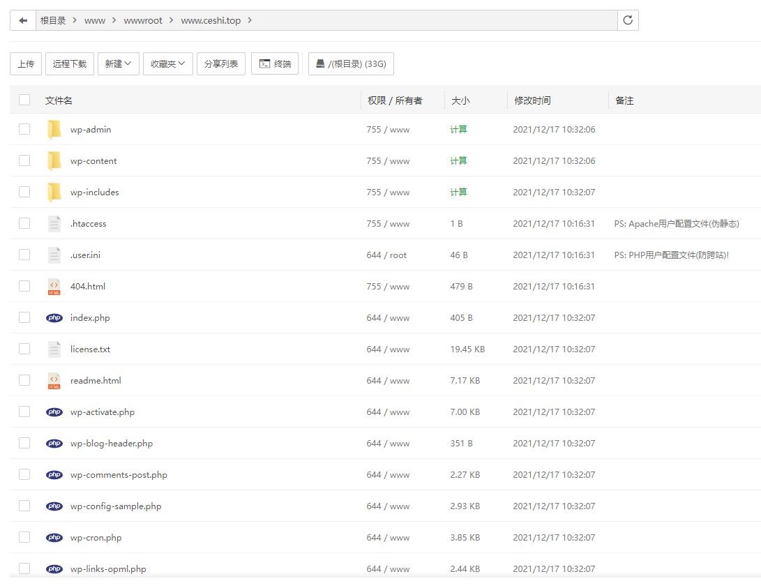761x588 pixels.
Task: Check the wp-cron.php row checkbox
Action: (24, 537)
